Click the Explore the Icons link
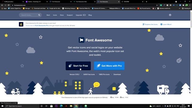Image resolution: width=192 pixels, height=108 pixels. (x=150, y=24)
